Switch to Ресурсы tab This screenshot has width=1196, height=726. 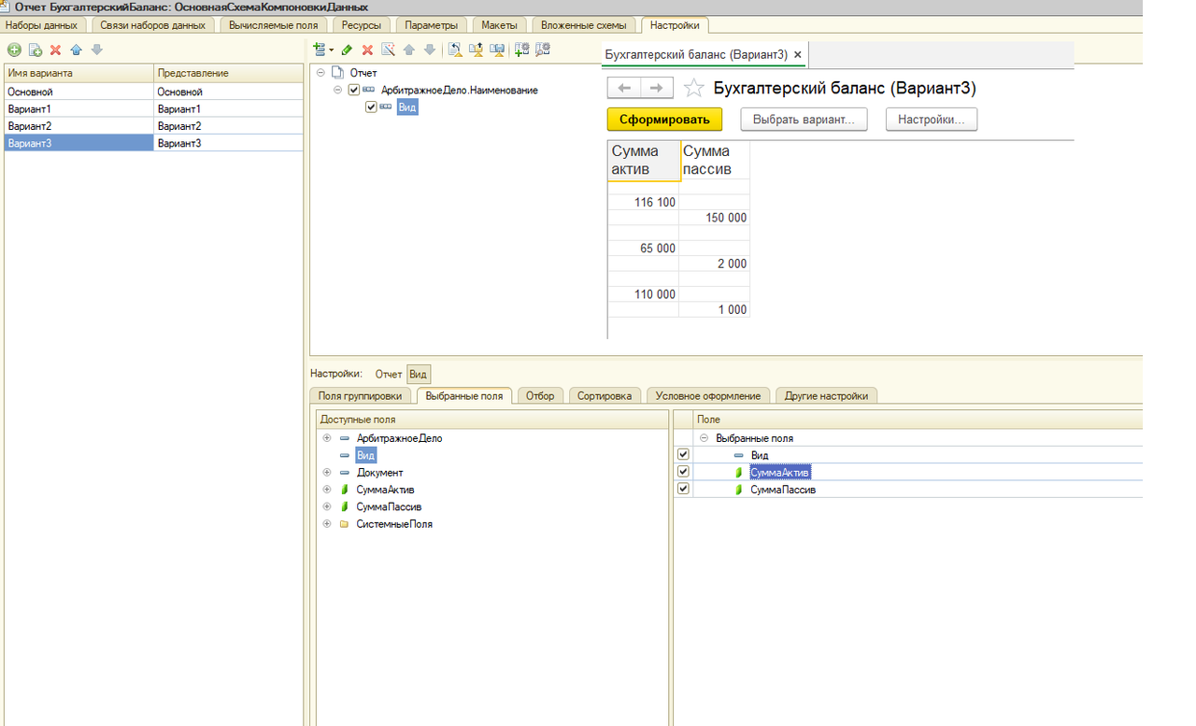pyautogui.click(x=361, y=25)
